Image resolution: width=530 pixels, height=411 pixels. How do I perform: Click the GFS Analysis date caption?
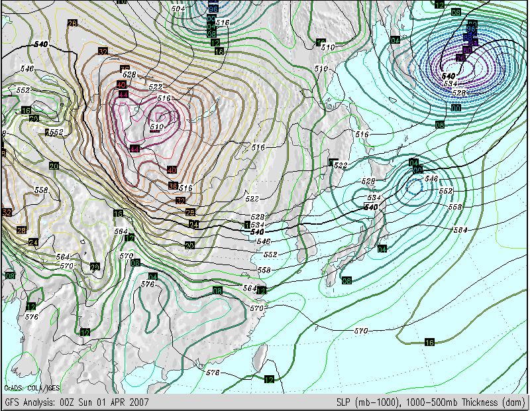[77, 402]
